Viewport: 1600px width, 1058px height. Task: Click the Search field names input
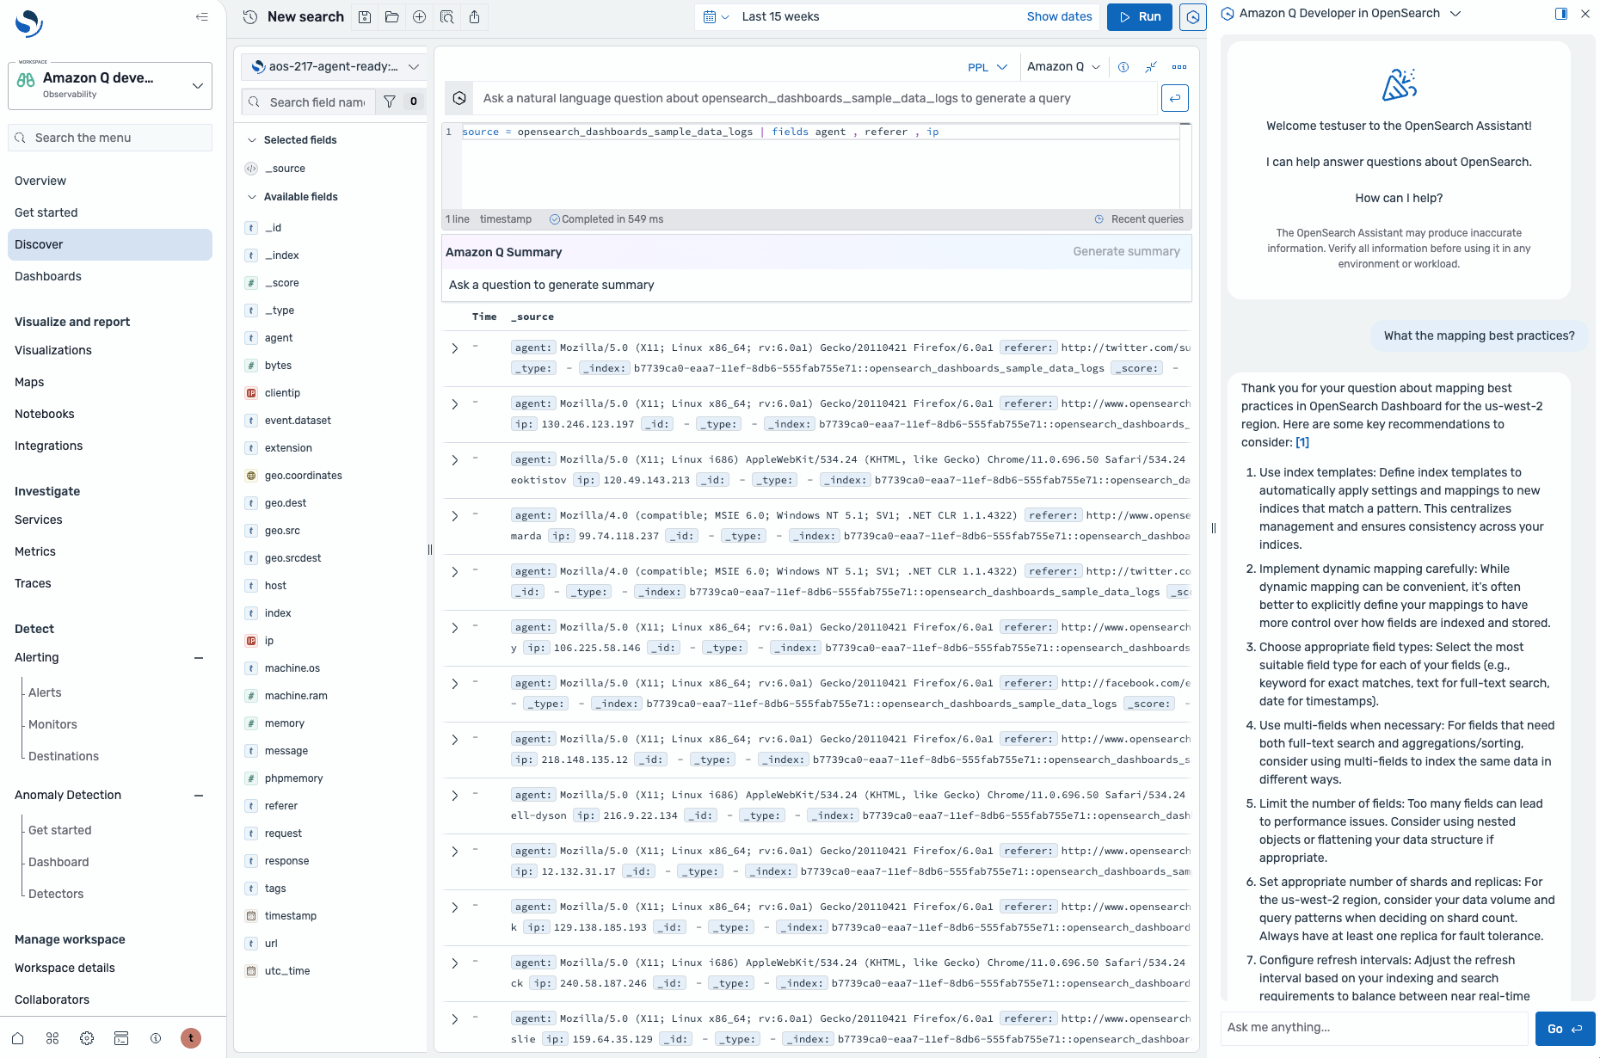coord(308,101)
